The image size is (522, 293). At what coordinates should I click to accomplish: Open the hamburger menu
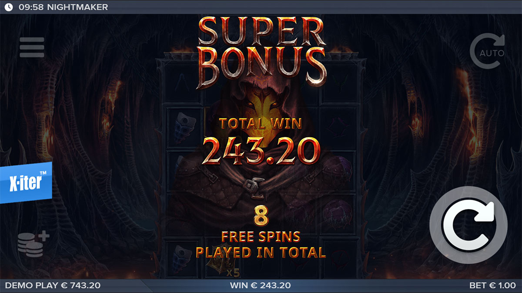[x=32, y=47]
